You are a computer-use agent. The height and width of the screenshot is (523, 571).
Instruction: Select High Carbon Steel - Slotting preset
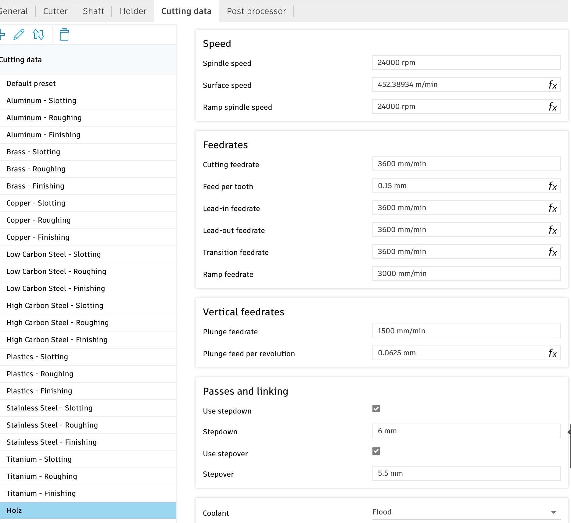click(x=88, y=306)
